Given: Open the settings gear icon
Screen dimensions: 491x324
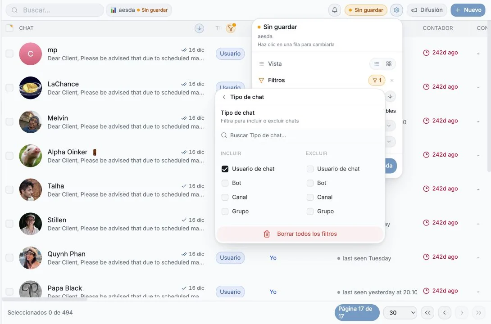Looking at the screenshot, I should tap(396, 10).
